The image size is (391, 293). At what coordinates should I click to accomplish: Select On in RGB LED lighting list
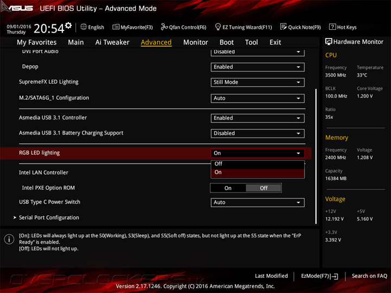[257, 173]
